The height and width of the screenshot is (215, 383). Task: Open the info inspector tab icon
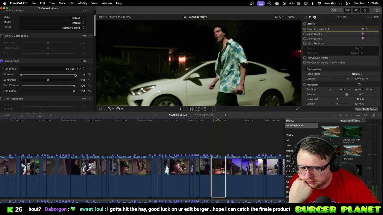click(x=315, y=17)
